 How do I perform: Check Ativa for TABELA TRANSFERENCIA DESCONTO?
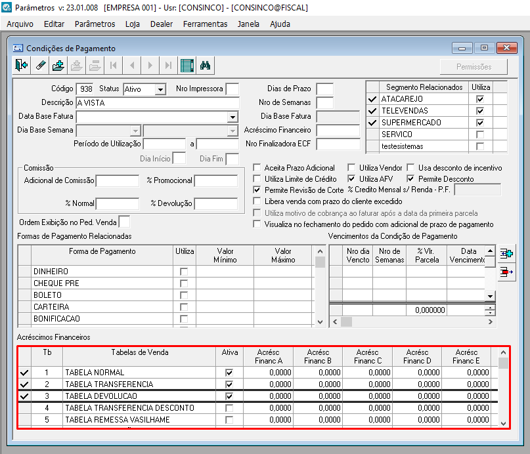click(x=229, y=408)
